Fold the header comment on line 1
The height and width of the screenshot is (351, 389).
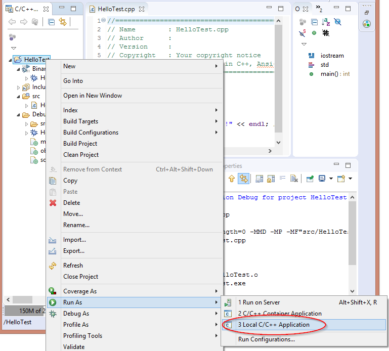point(103,20)
